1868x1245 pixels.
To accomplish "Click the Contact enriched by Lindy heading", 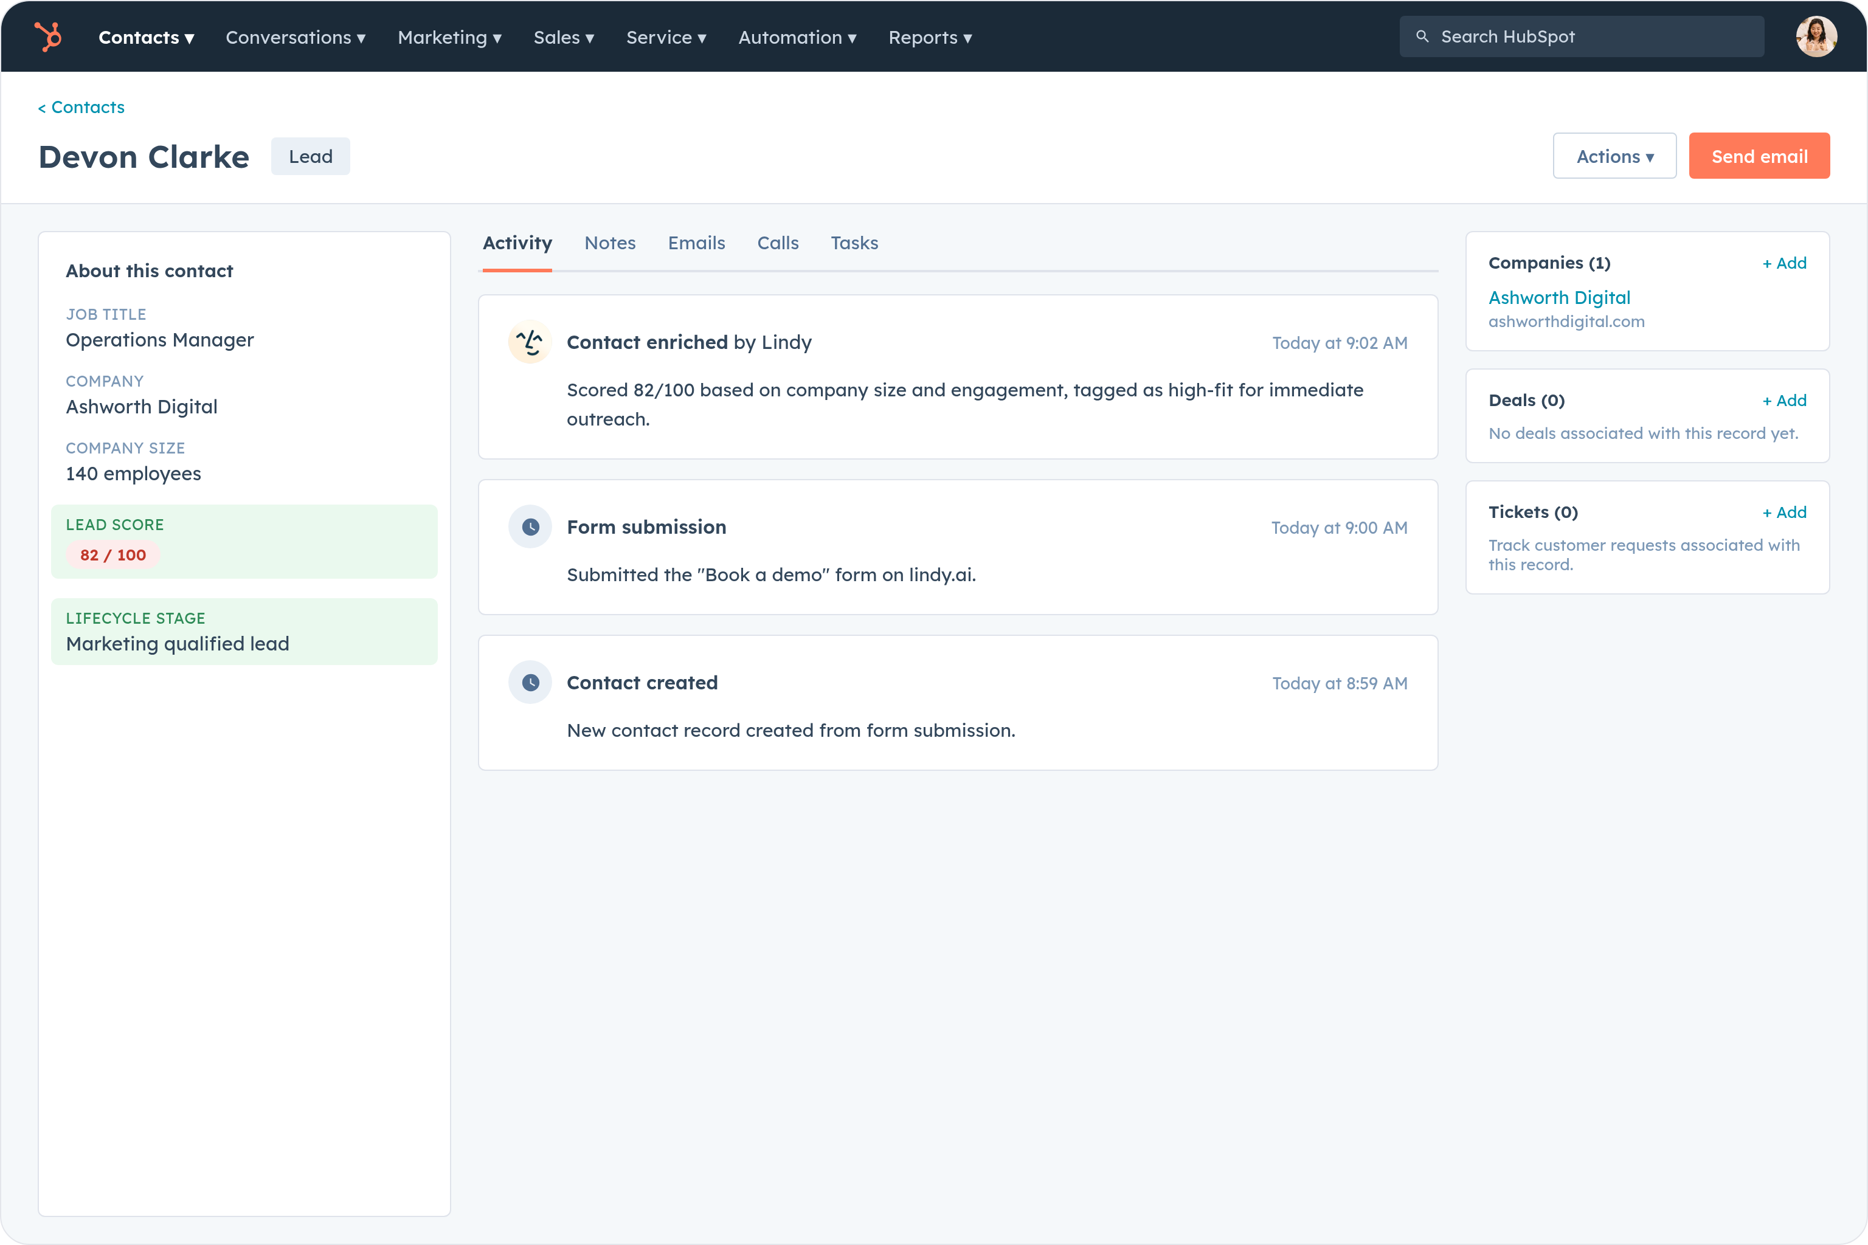I will point(688,342).
